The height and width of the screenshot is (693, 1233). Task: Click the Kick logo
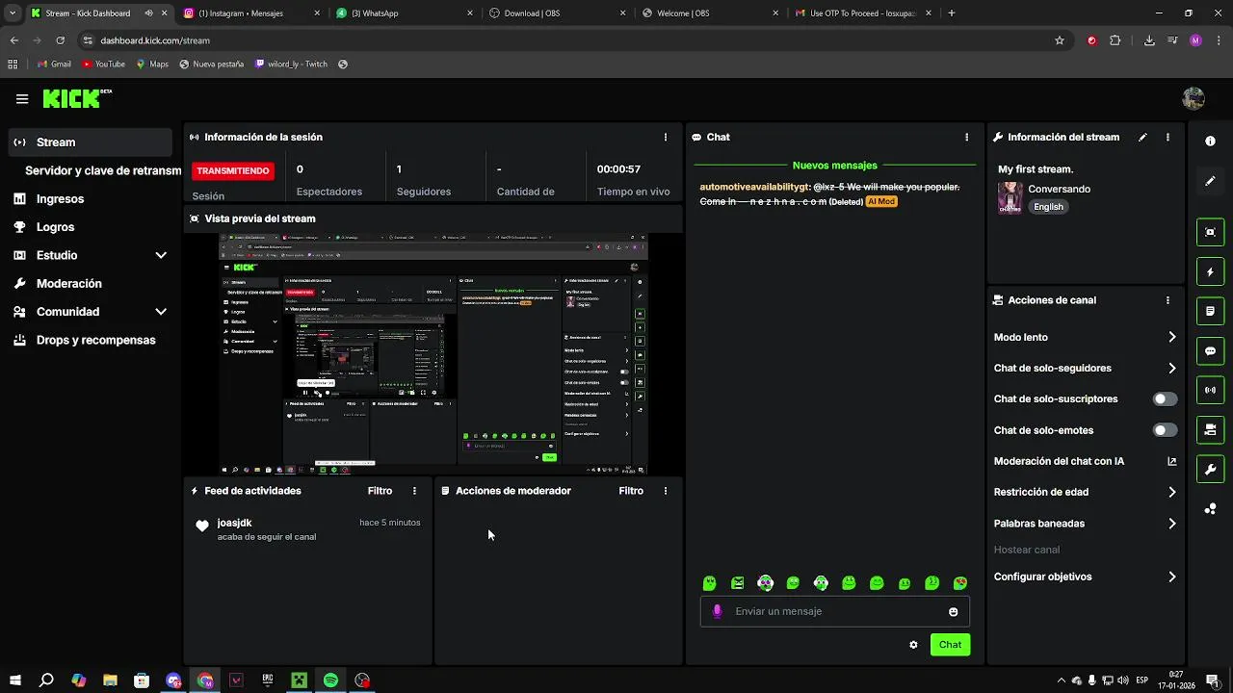click(77, 98)
